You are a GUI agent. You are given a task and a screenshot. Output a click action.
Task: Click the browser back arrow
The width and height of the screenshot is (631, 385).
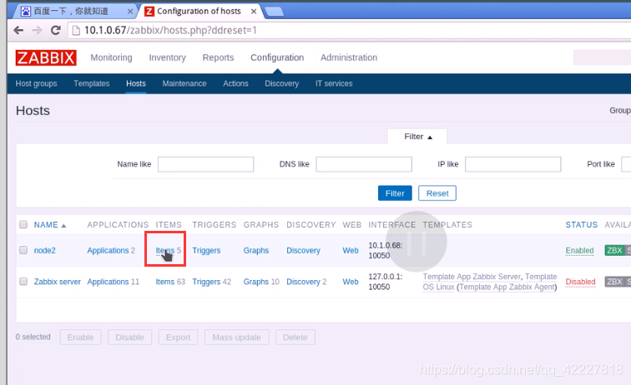[18, 30]
